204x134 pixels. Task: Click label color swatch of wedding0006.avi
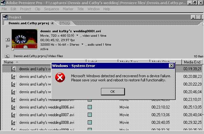click(90, 107)
